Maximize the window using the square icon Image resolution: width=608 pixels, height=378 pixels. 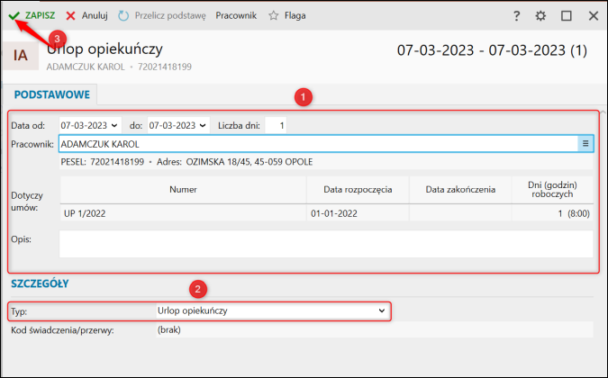[567, 16]
